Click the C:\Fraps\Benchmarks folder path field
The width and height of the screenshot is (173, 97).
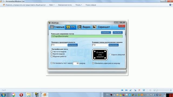click(x=87, y=36)
